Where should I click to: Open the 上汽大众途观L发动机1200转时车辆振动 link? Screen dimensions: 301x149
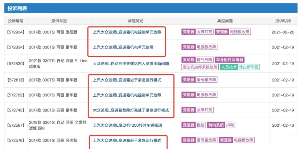click(127, 125)
